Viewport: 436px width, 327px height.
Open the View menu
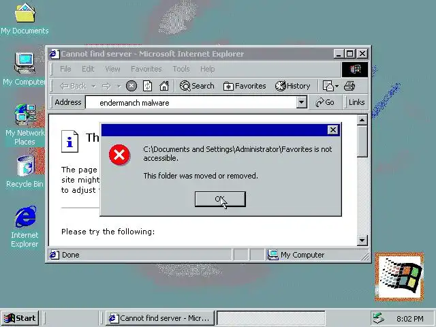click(112, 69)
